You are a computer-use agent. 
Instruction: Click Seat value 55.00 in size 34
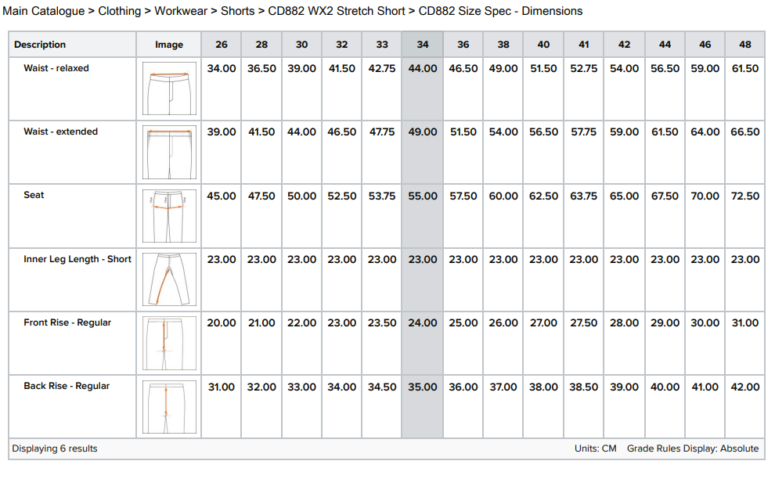(423, 196)
